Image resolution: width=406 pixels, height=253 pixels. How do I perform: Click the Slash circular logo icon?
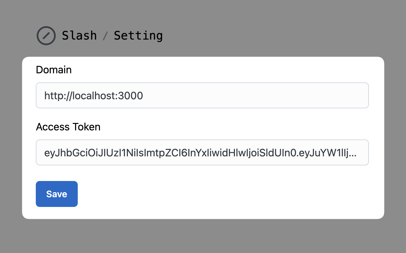point(46,35)
